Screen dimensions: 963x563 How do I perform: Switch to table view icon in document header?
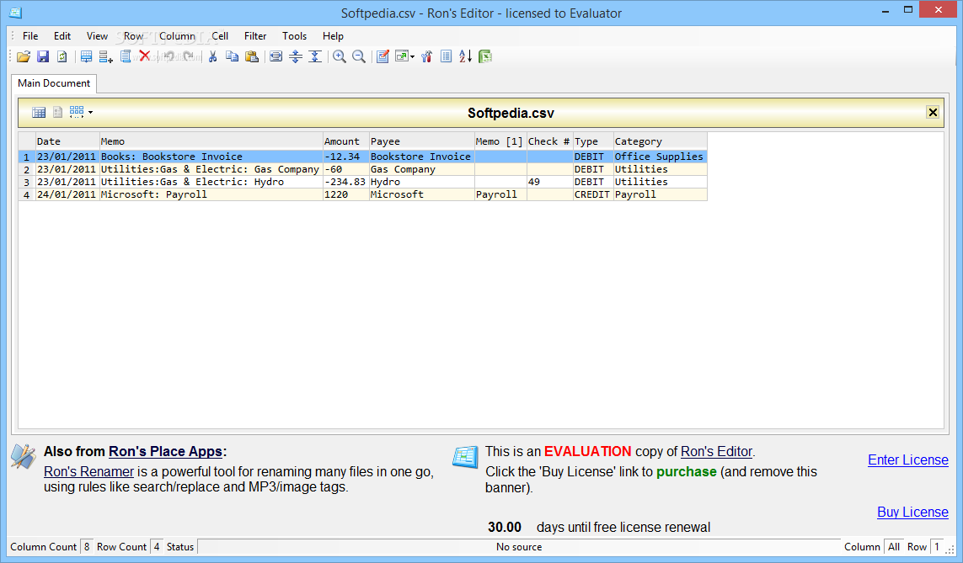pos(39,112)
